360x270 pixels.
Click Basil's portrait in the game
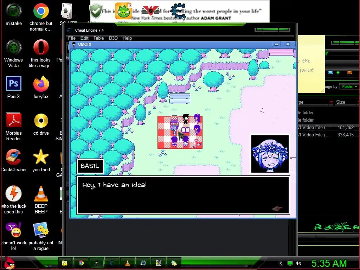tap(270, 154)
